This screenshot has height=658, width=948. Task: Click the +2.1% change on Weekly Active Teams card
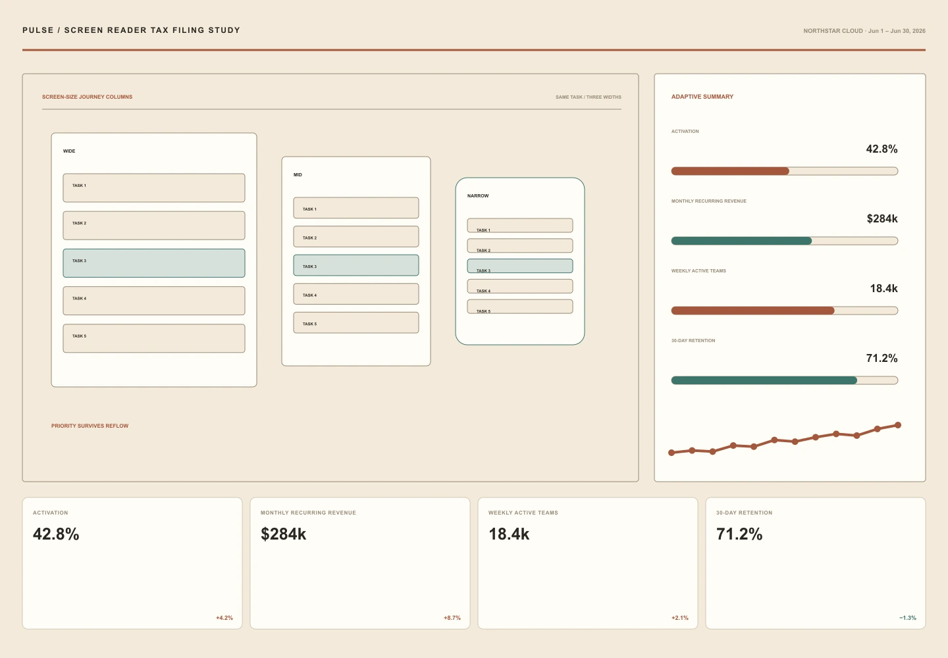click(680, 618)
